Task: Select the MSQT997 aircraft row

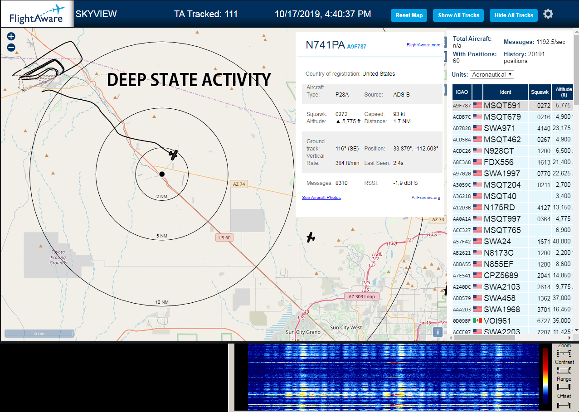Action: click(x=513, y=218)
